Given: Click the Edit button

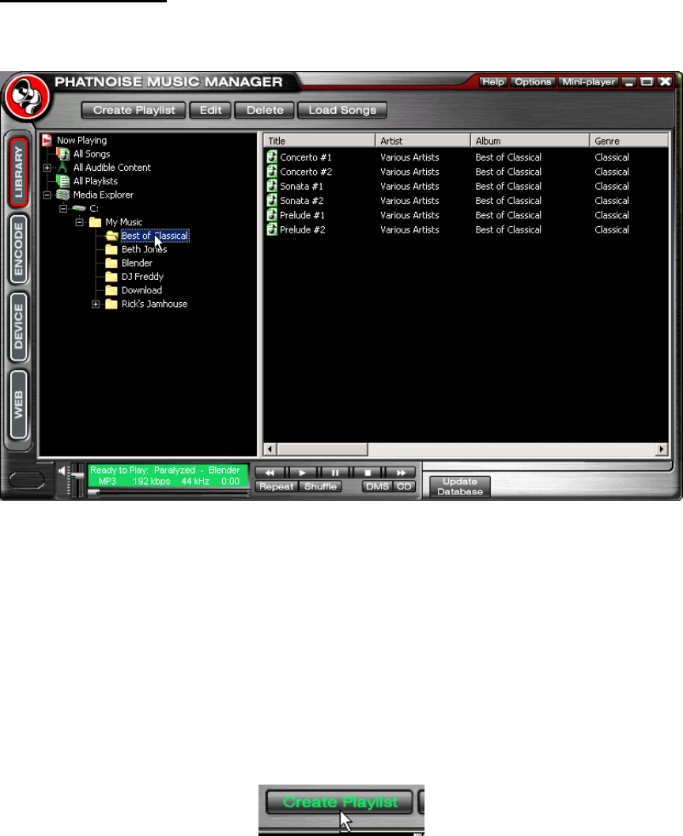Looking at the screenshot, I should tap(210, 110).
